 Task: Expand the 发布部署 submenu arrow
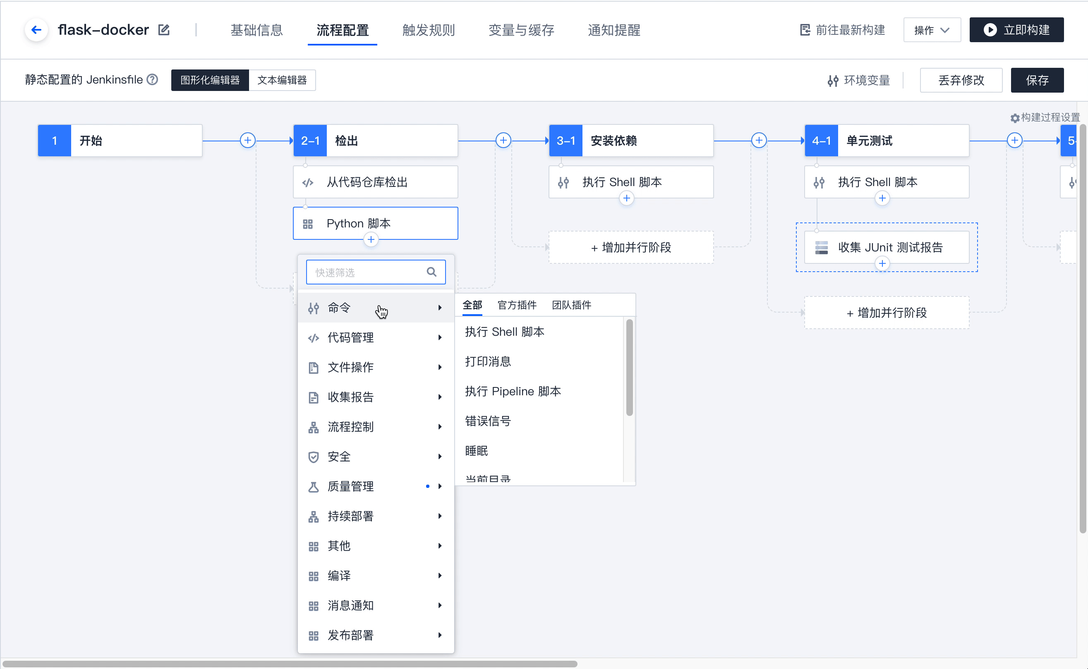point(439,635)
